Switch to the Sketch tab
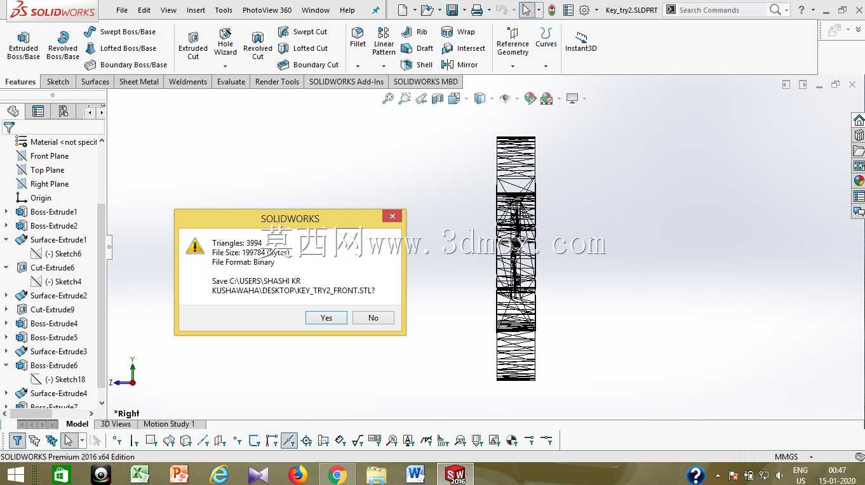This screenshot has width=865, height=485. pyautogui.click(x=58, y=82)
